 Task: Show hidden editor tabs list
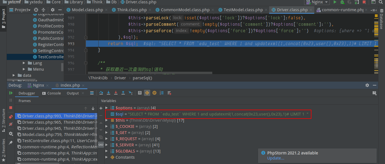(x=374, y=10)
